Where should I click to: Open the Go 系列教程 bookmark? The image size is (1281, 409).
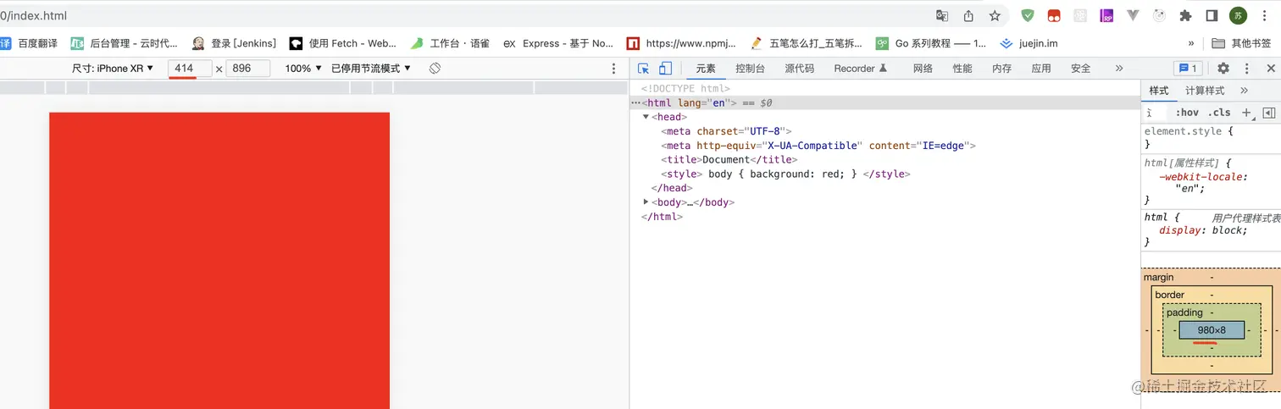930,43
